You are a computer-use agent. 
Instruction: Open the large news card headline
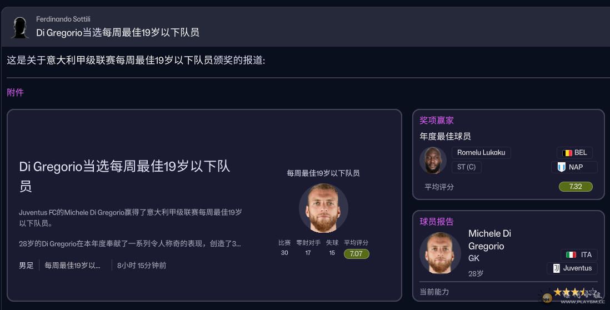pos(124,176)
